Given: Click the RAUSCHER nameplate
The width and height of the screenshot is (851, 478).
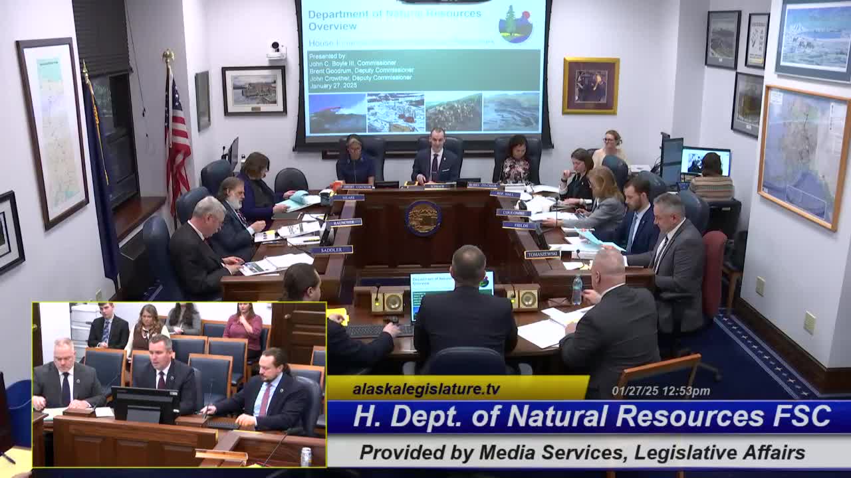Looking at the screenshot, I should tap(345, 222).
